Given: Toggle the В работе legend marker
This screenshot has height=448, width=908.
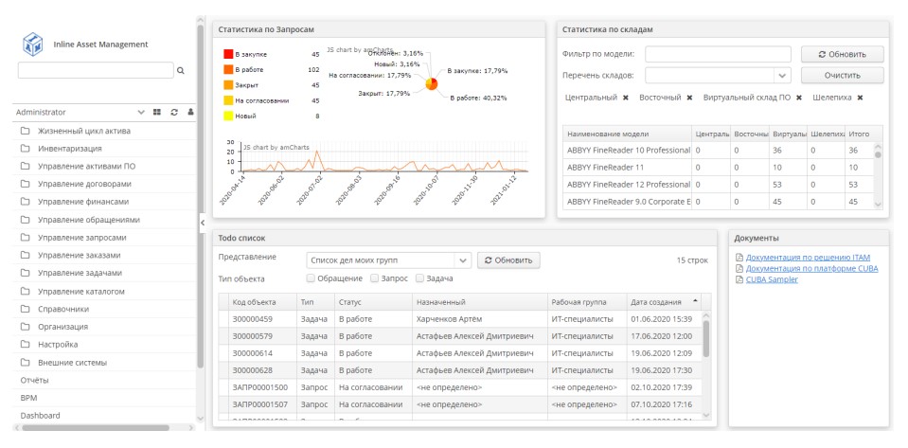Looking at the screenshot, I should [228, 69].
